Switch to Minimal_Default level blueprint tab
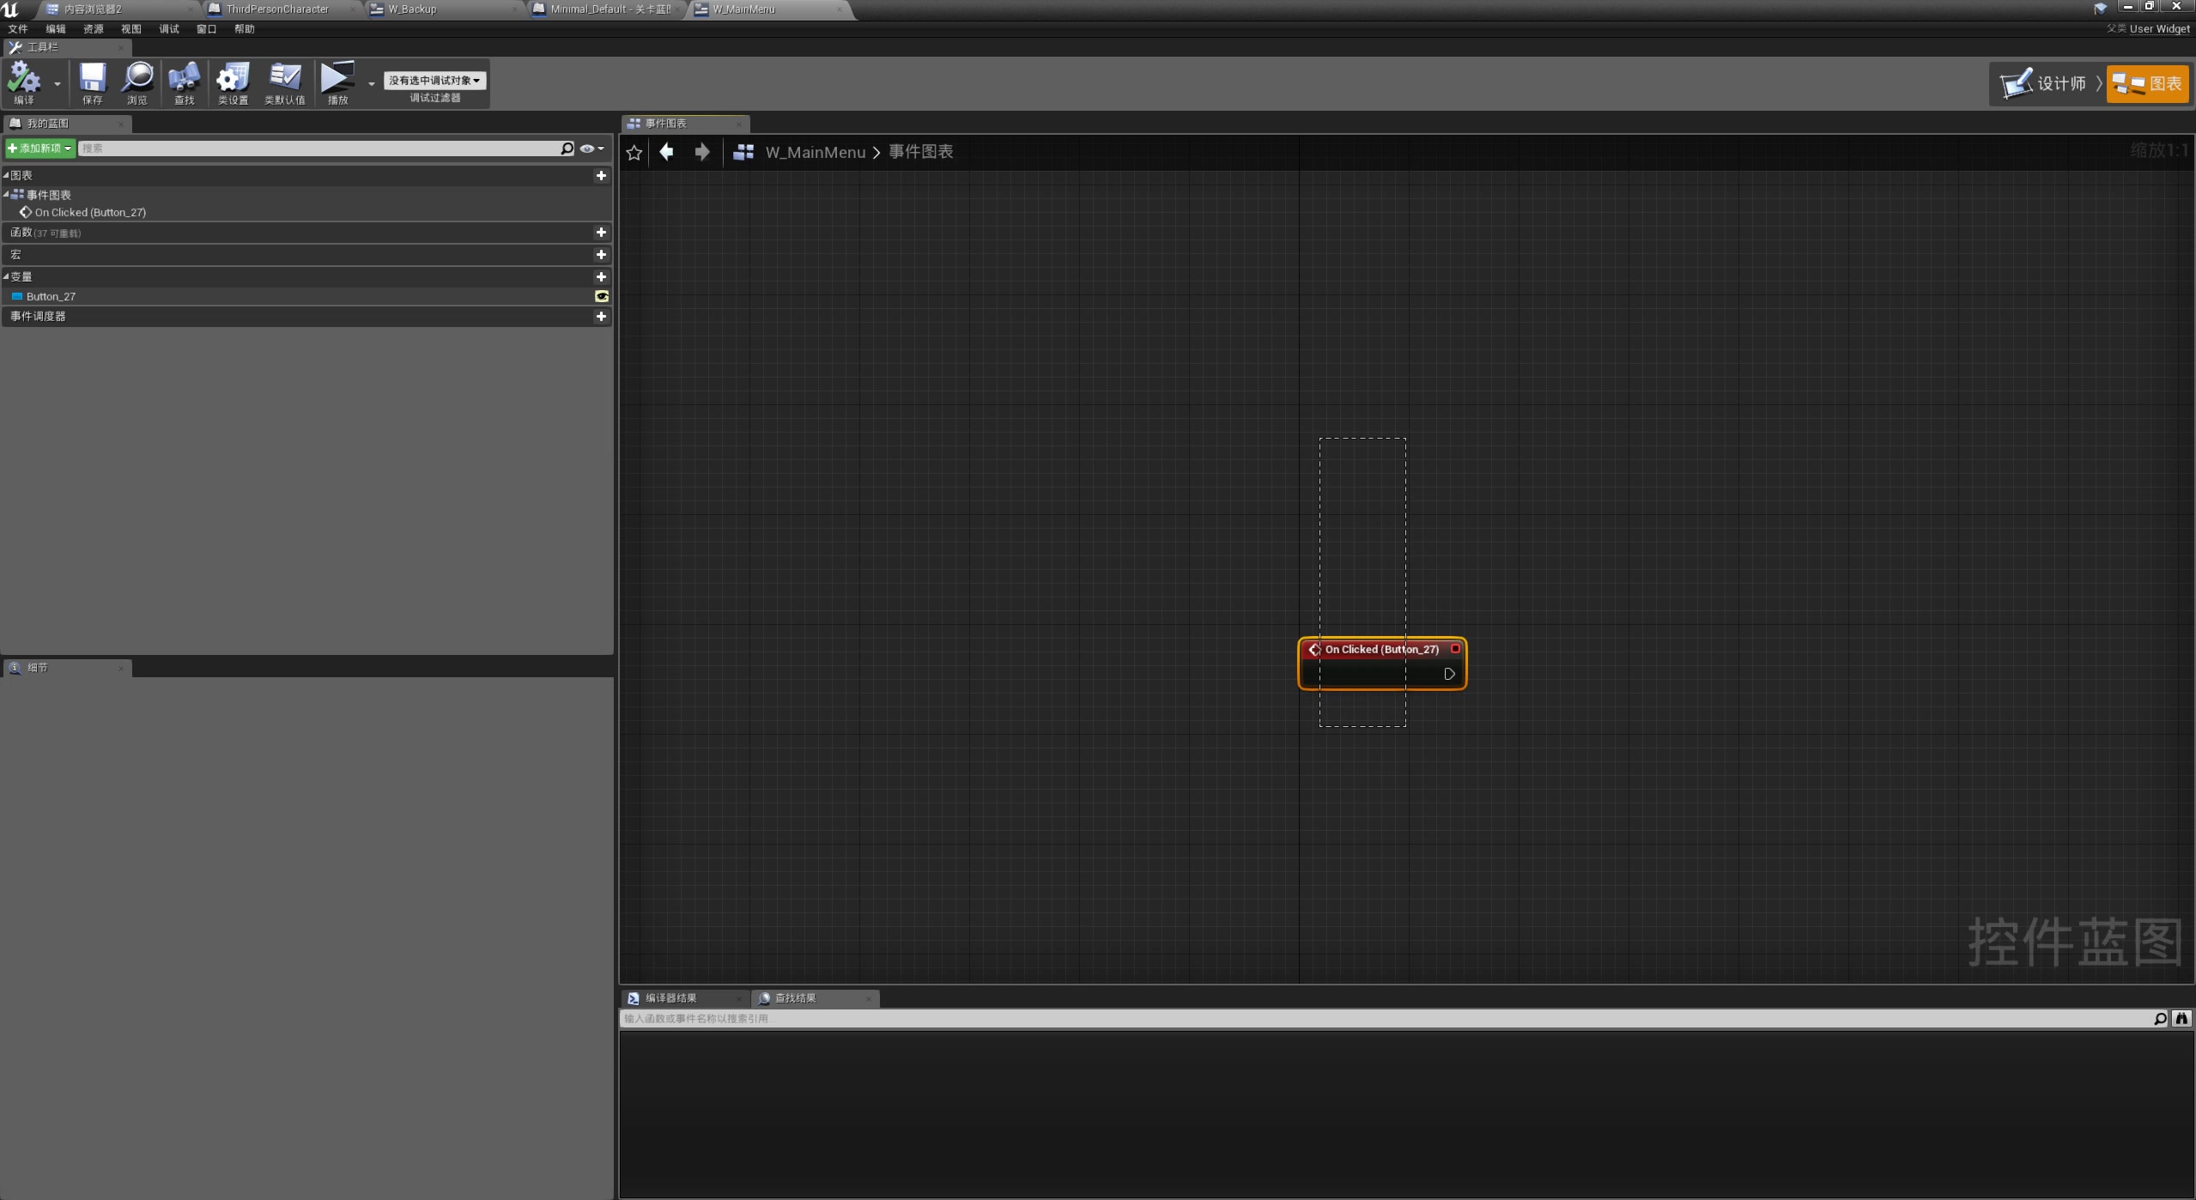 (610, 9)
